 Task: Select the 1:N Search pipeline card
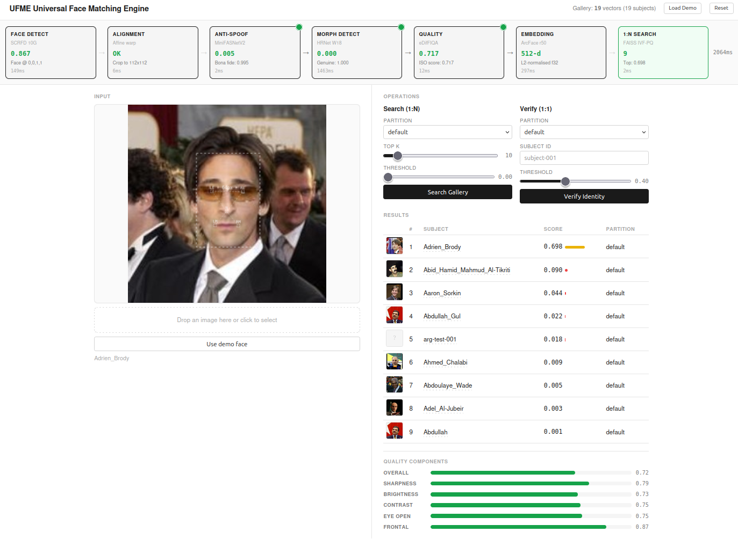(663, 53)
